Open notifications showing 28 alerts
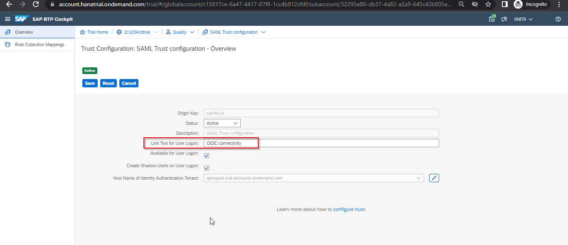Viewport: 568px width, 245px height. 491,18
